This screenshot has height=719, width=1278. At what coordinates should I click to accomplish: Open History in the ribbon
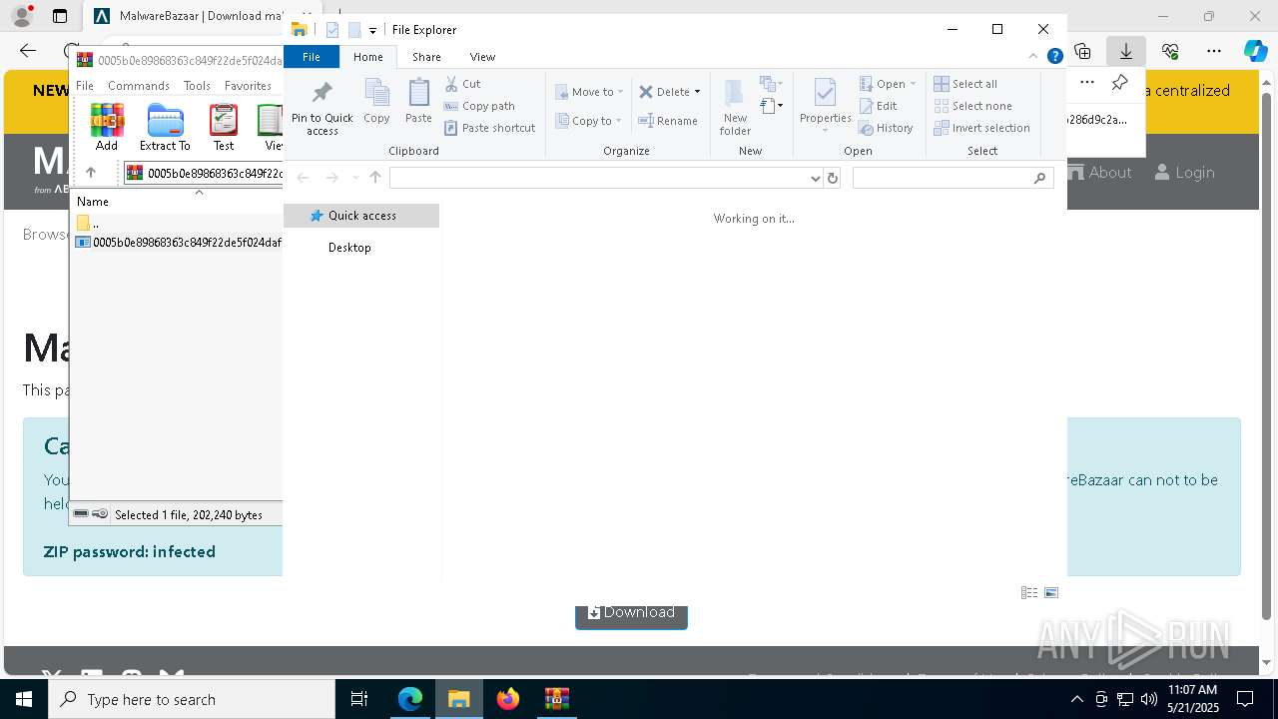point(886,128)
